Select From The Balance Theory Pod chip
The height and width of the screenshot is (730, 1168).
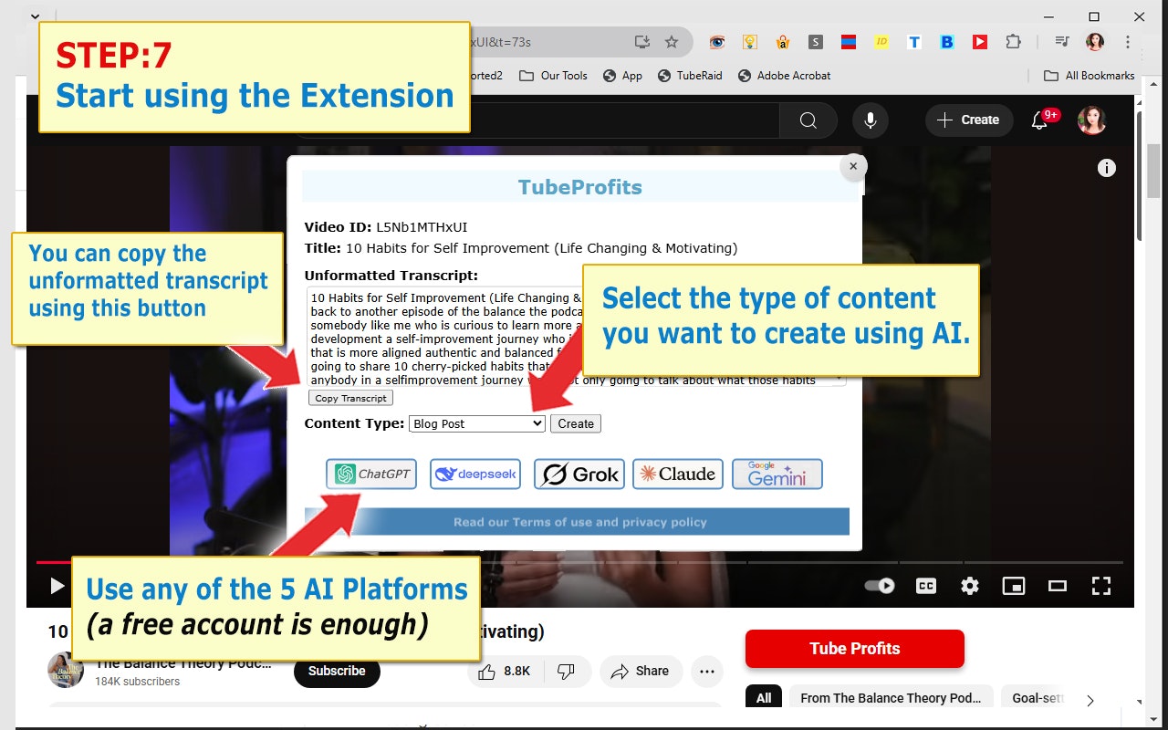point(891,698)
